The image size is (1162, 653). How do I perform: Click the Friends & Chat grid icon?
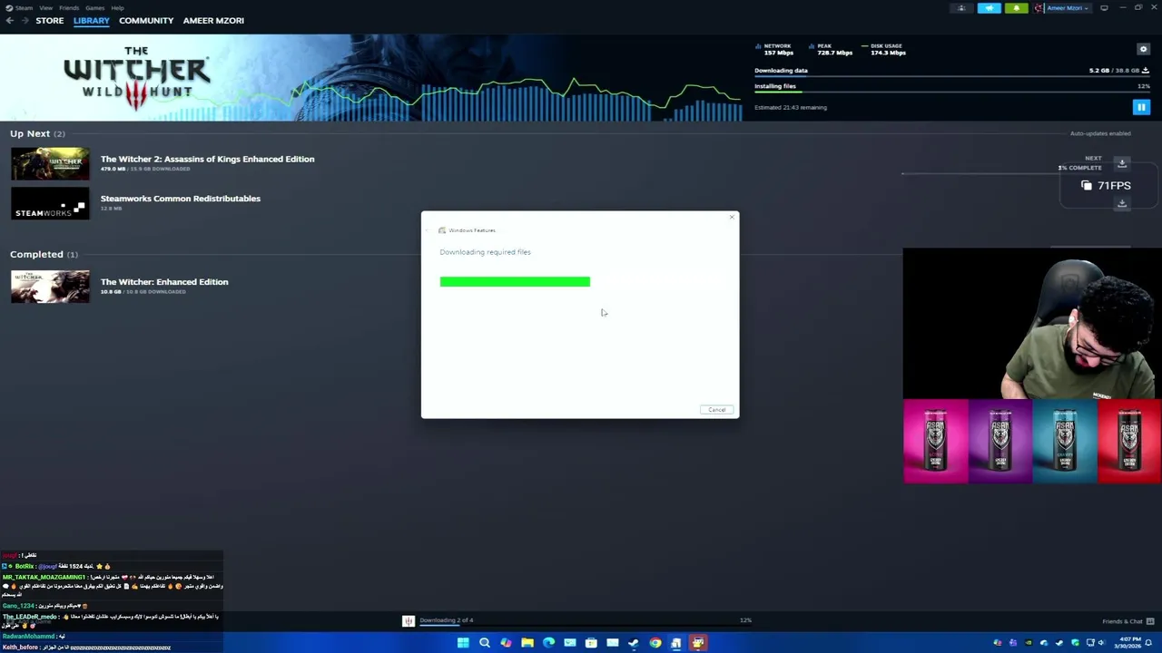1150,621
